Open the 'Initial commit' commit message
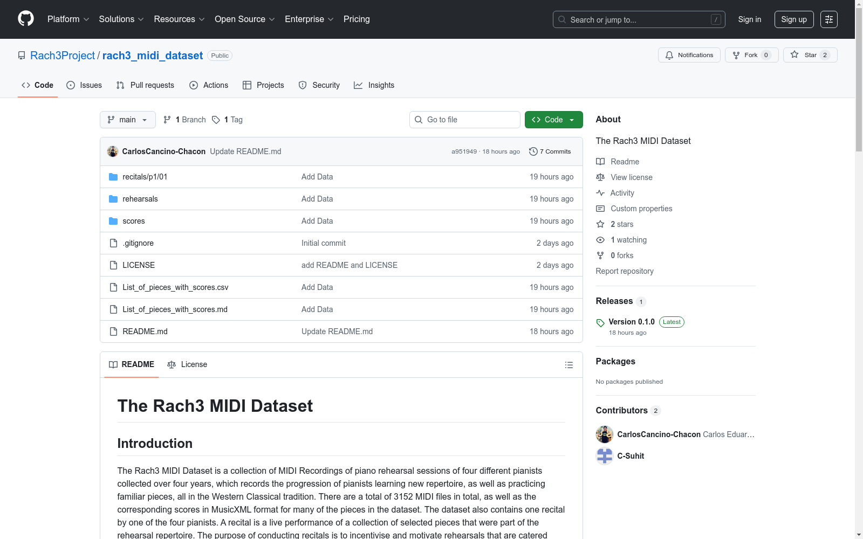Viewport: 863px width, 539px height. pos(324,243)
